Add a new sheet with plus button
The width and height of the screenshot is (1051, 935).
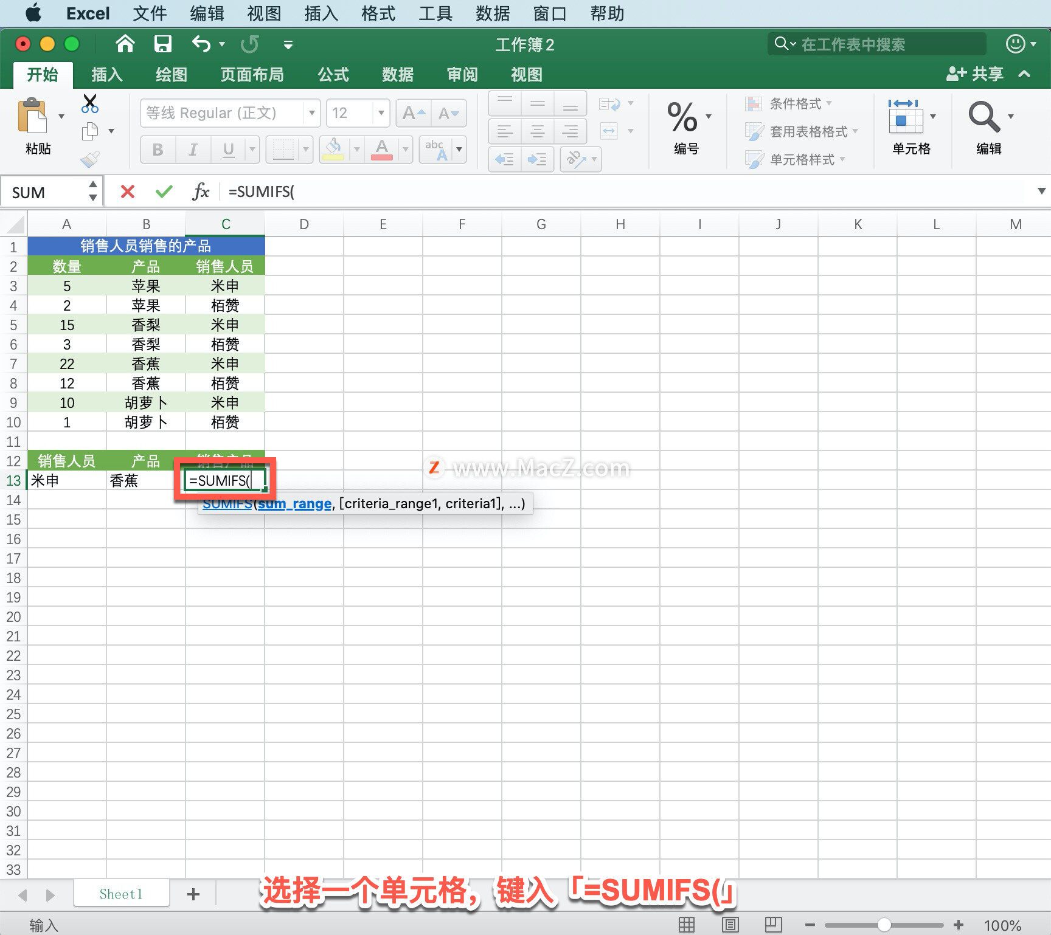[x=193, y=894]
